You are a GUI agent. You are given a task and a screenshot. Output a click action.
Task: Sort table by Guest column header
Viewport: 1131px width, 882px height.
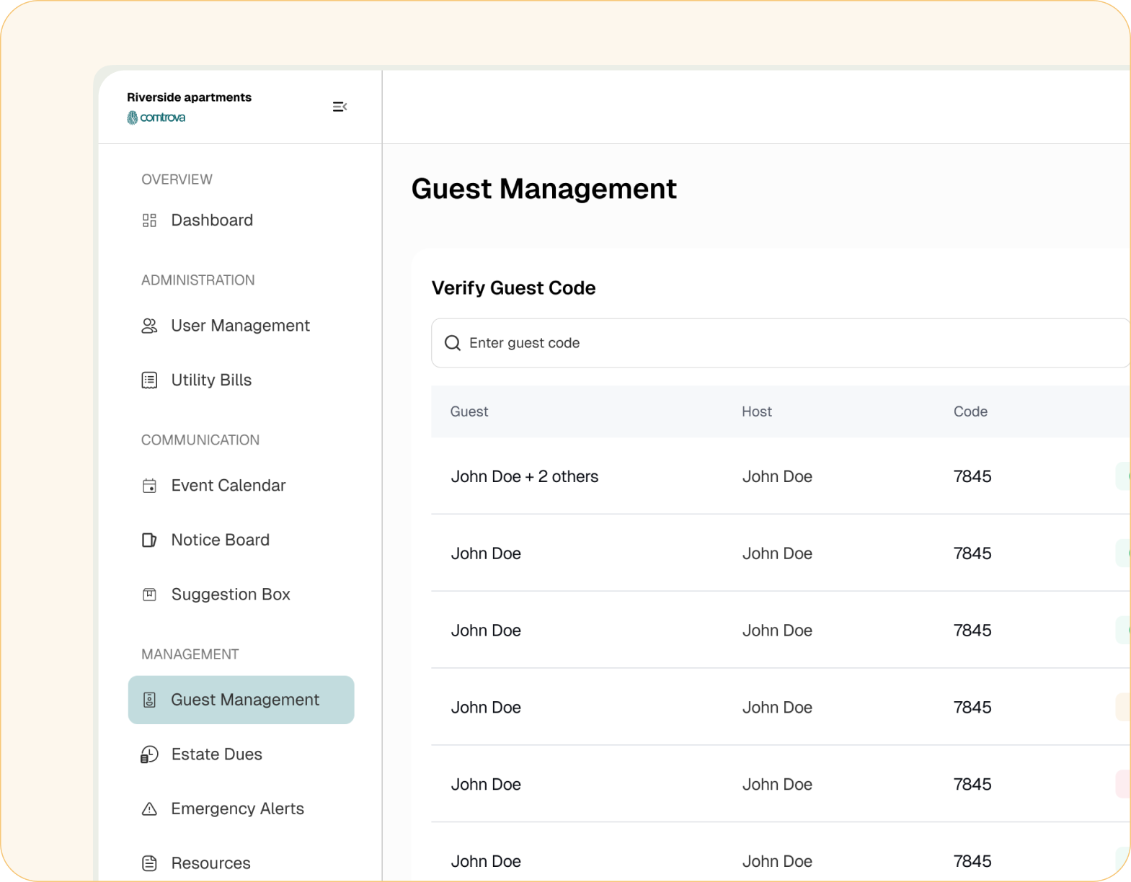469,411
